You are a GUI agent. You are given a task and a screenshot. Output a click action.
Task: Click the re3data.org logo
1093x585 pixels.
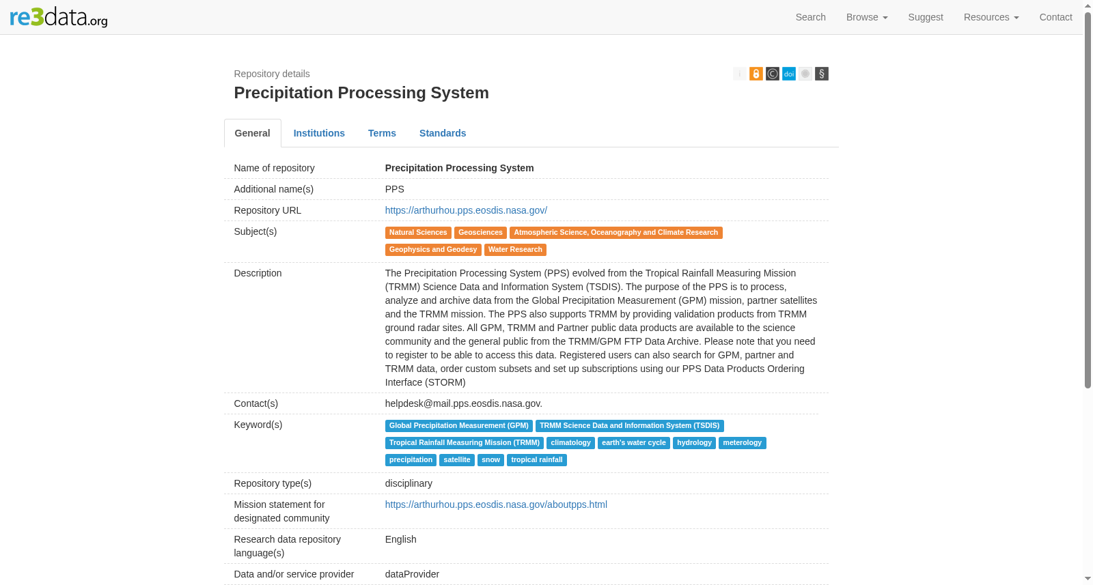(59, 17)
